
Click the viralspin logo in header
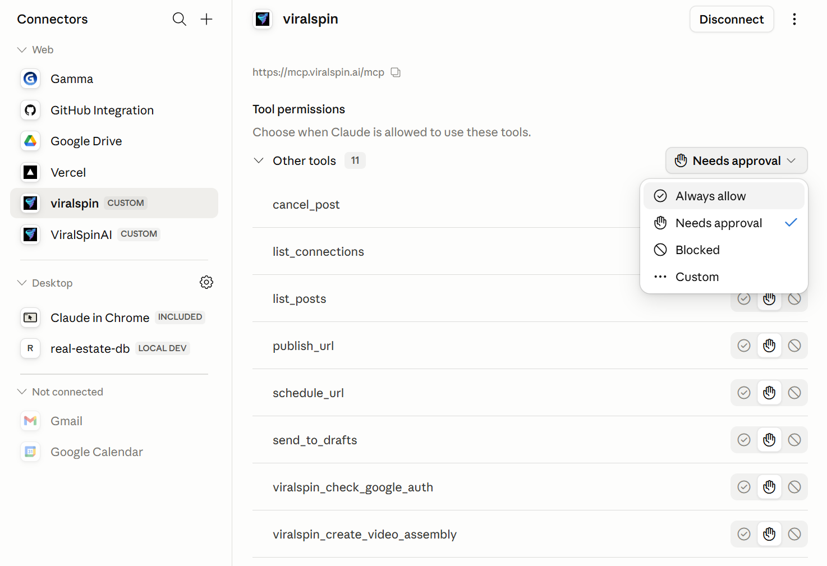tap(263, 19)
